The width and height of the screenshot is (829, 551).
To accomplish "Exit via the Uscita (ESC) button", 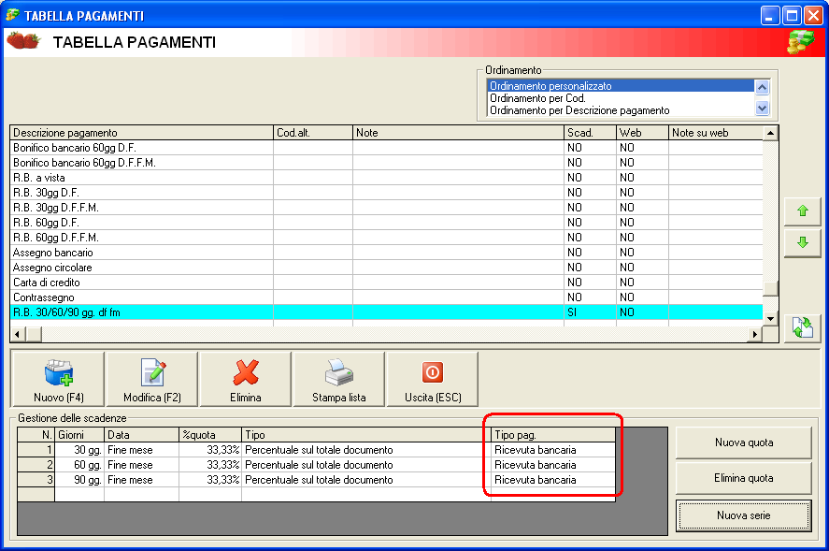I will pos(433,379).
